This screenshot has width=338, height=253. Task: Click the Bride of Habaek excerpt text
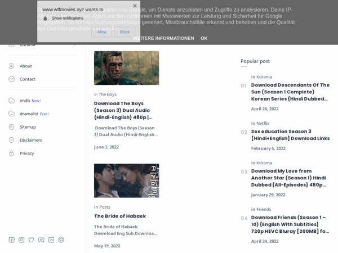[x=126, y=230]
